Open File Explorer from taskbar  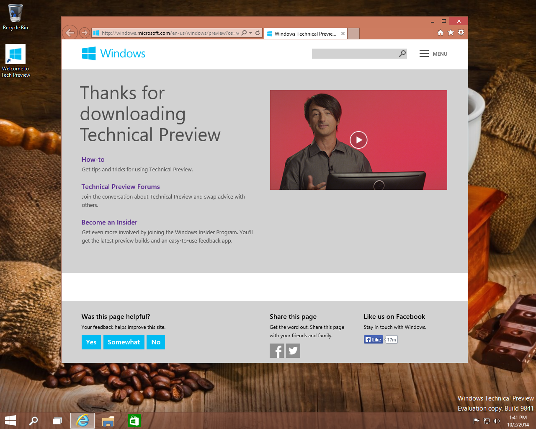coord(108,421)
